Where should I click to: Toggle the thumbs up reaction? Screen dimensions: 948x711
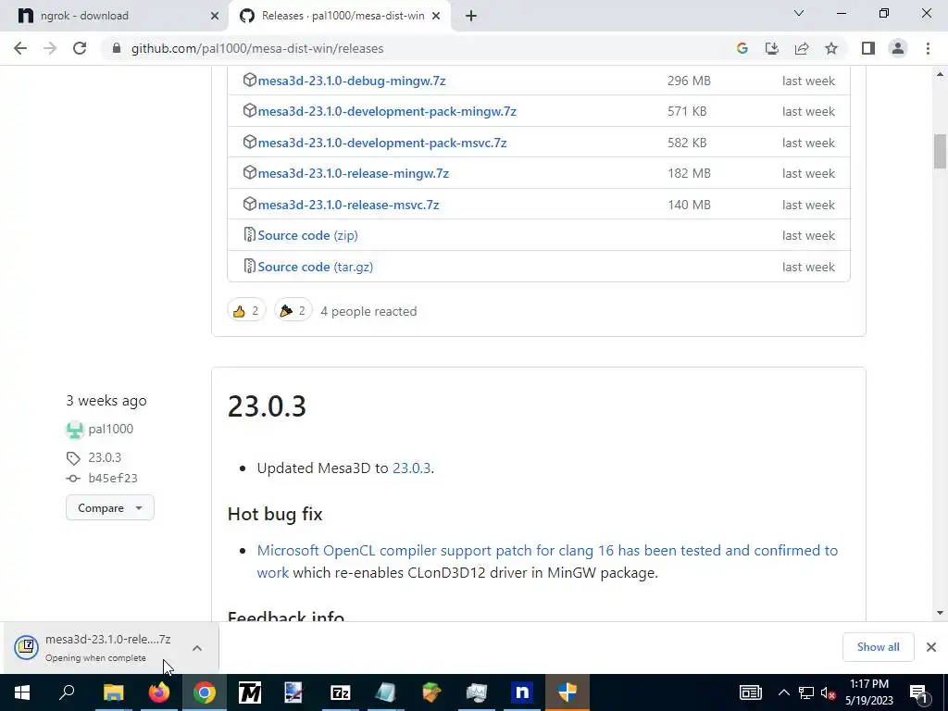(246, 311)
